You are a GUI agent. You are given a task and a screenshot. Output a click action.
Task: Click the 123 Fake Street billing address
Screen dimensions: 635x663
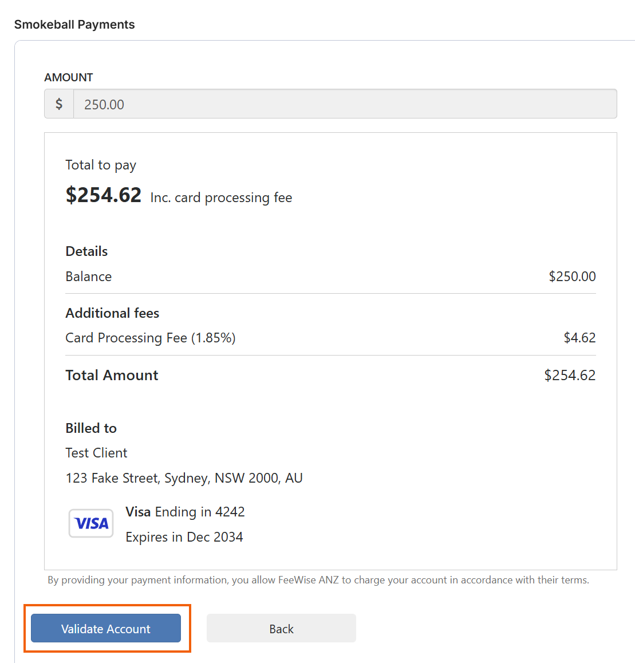point(184,478)
